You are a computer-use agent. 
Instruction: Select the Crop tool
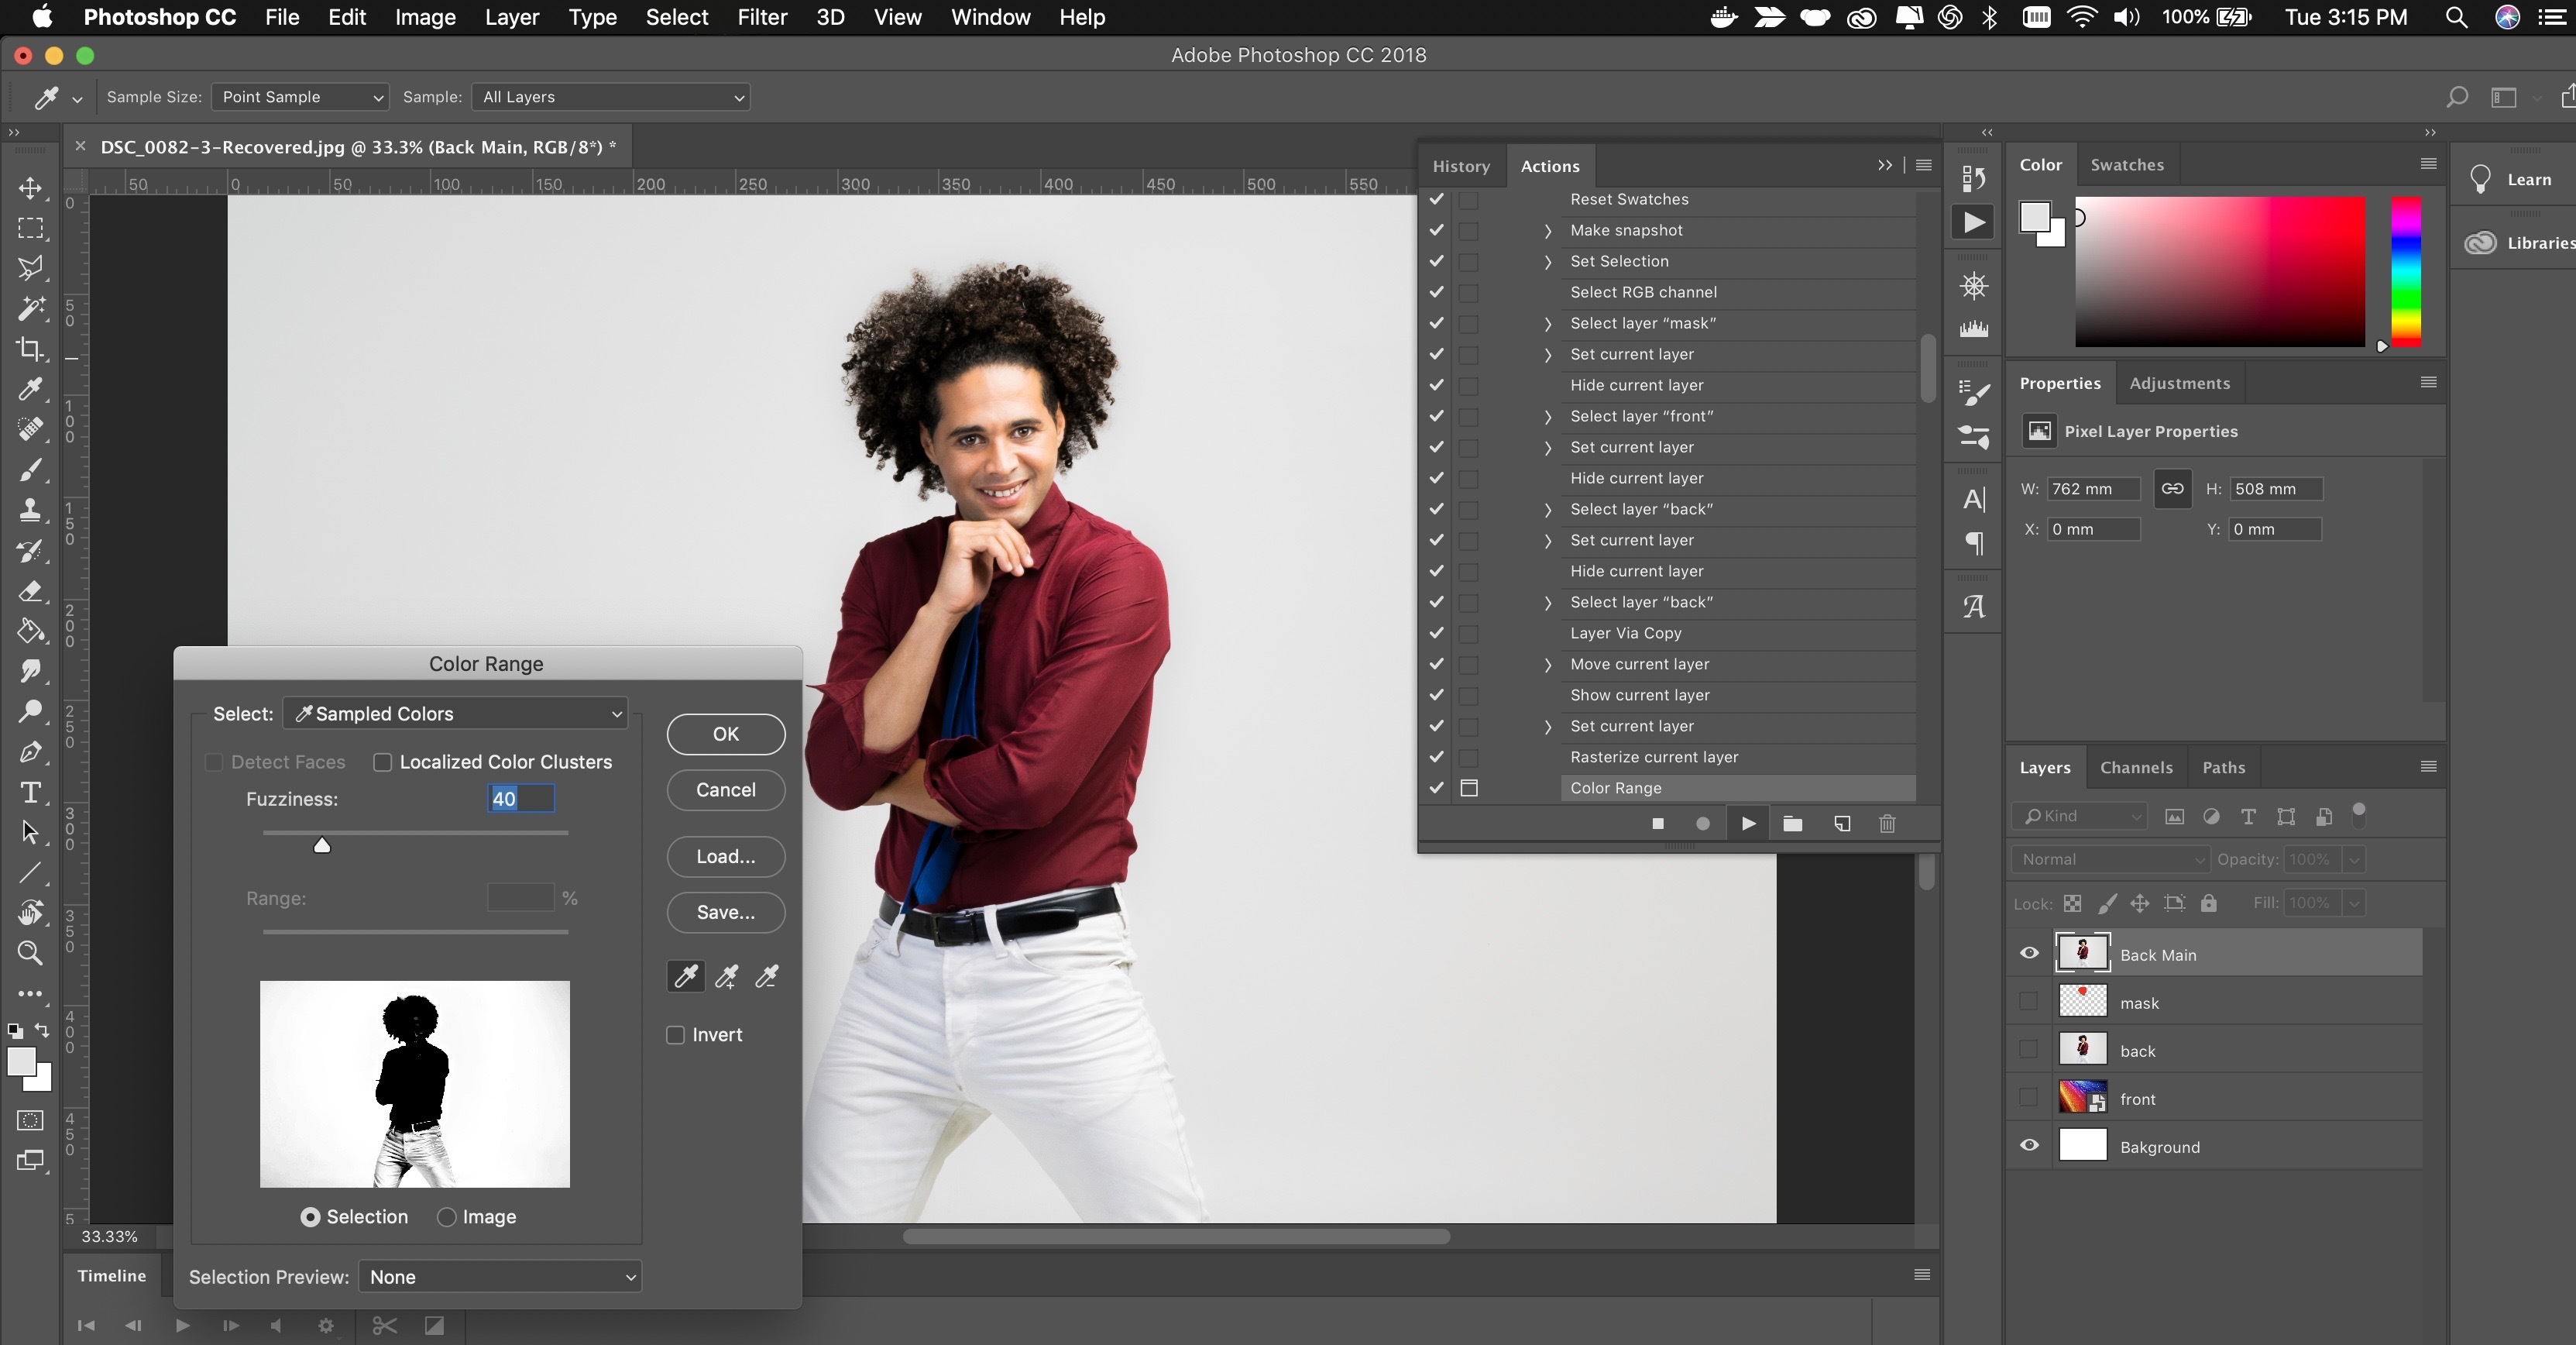click(x=30, y=348)
